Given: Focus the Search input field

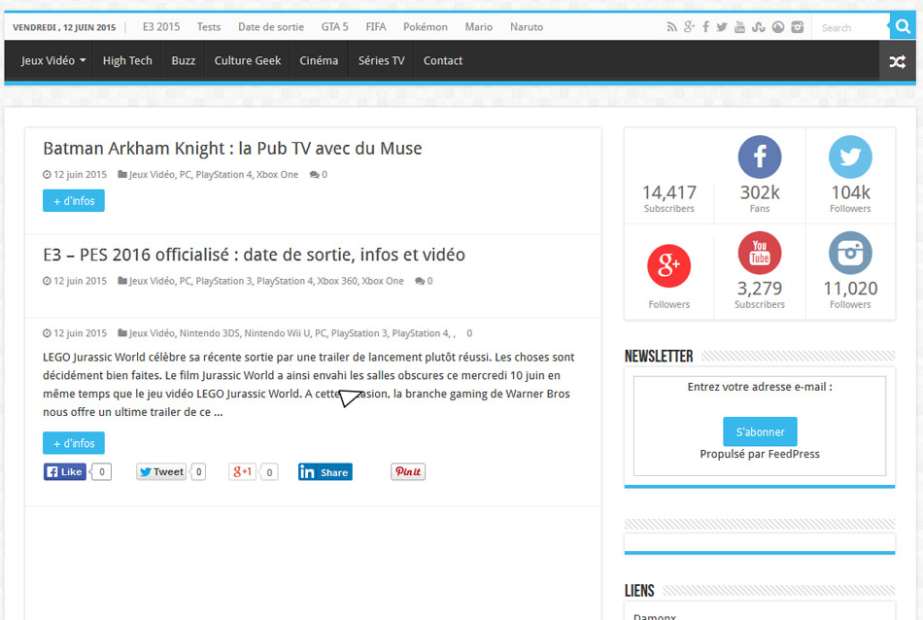Looking at the screenshot, I should point(850,27).
